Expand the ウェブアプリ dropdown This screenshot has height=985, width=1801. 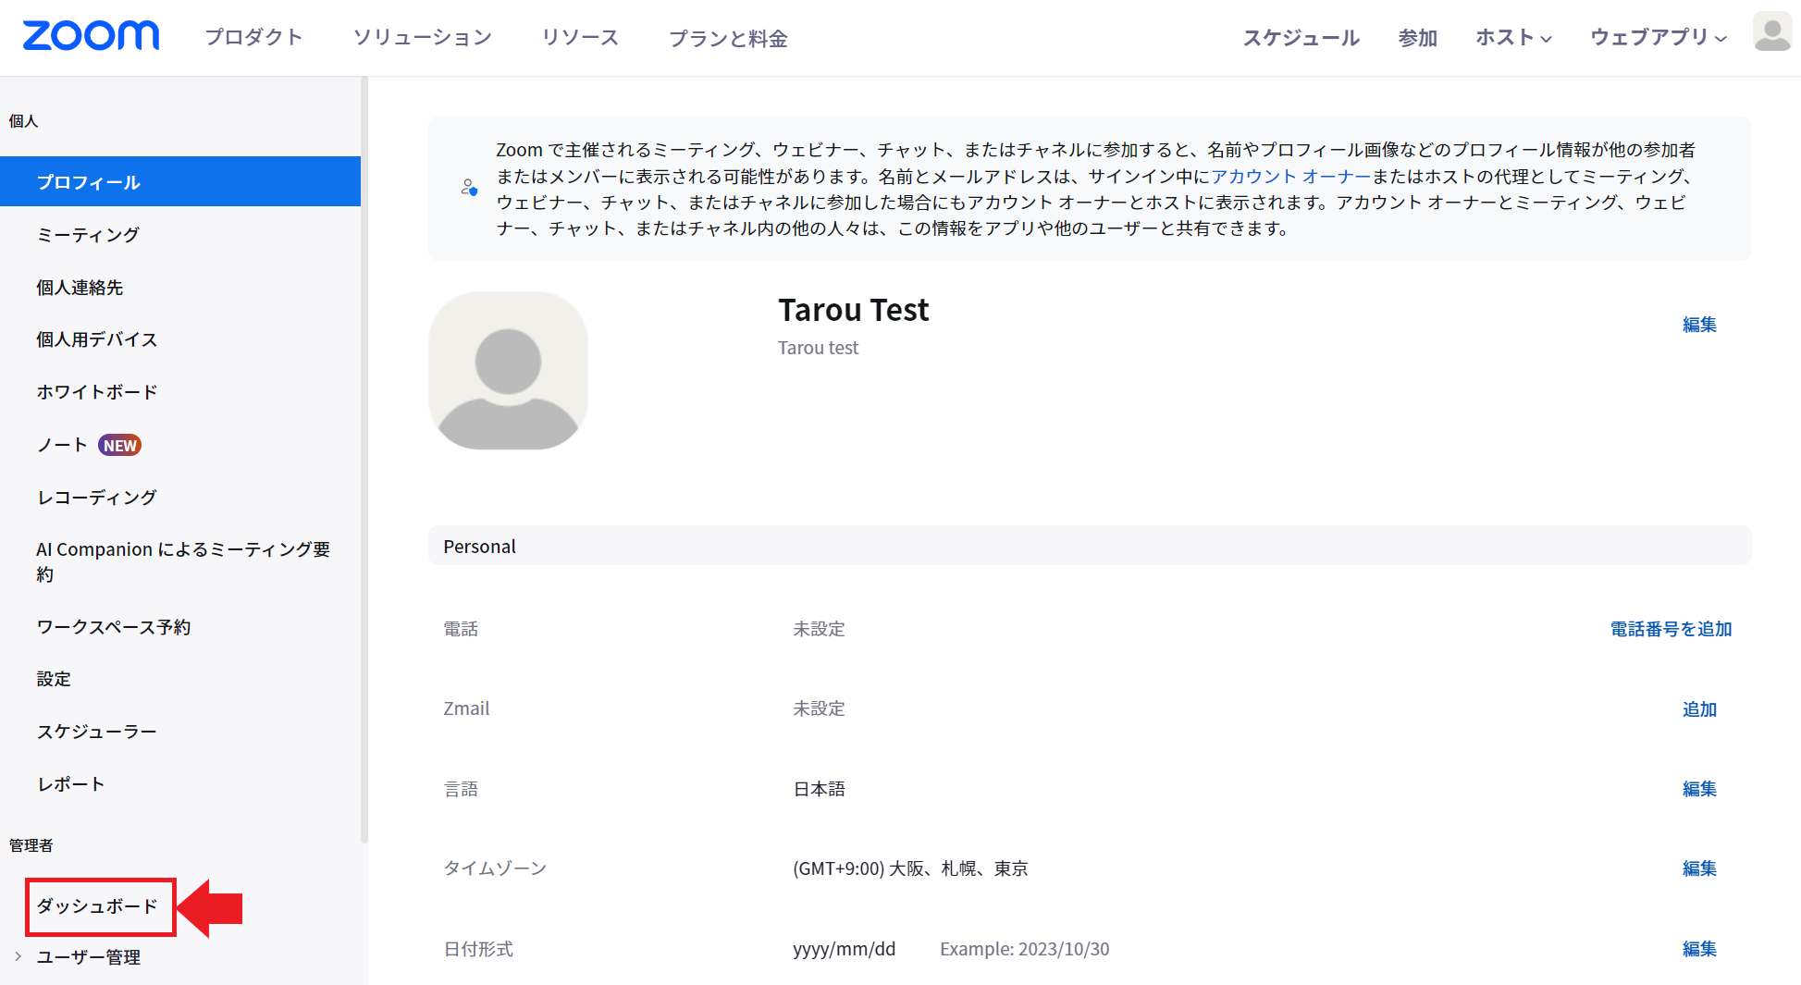click(x=1659, y=37)
